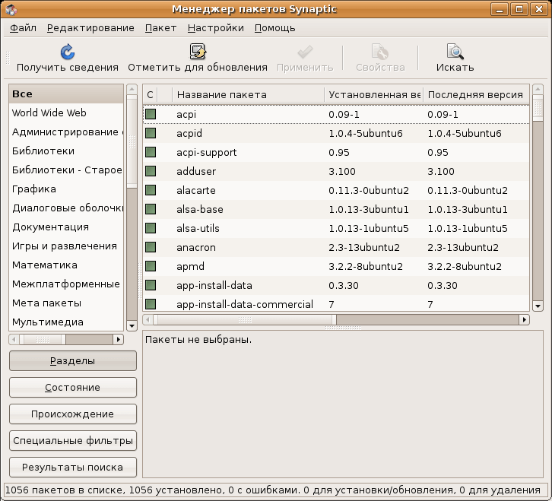Click category list horizontal scroll-right arrow

pyautogui.click(x=119, y=339)
